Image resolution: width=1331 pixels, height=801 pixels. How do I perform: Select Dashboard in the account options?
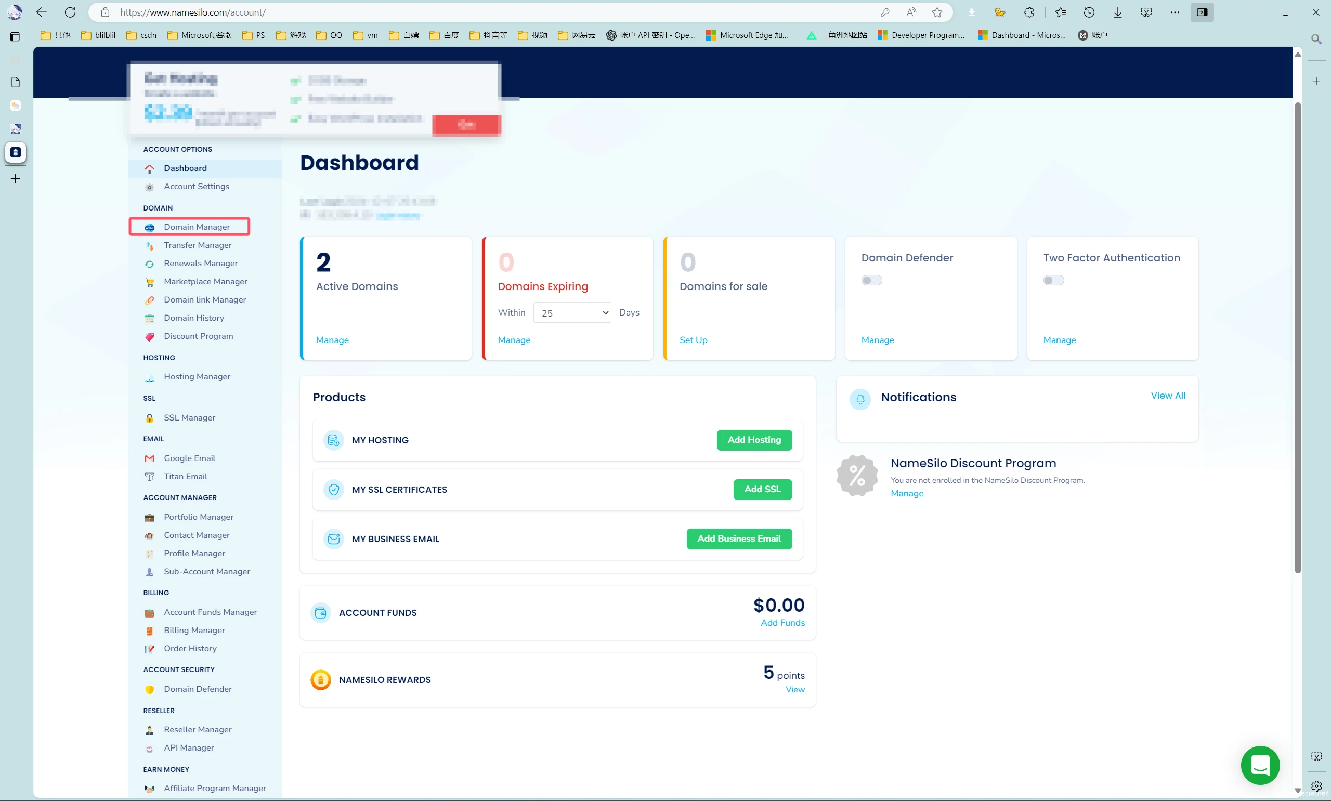tap(185, 168)
